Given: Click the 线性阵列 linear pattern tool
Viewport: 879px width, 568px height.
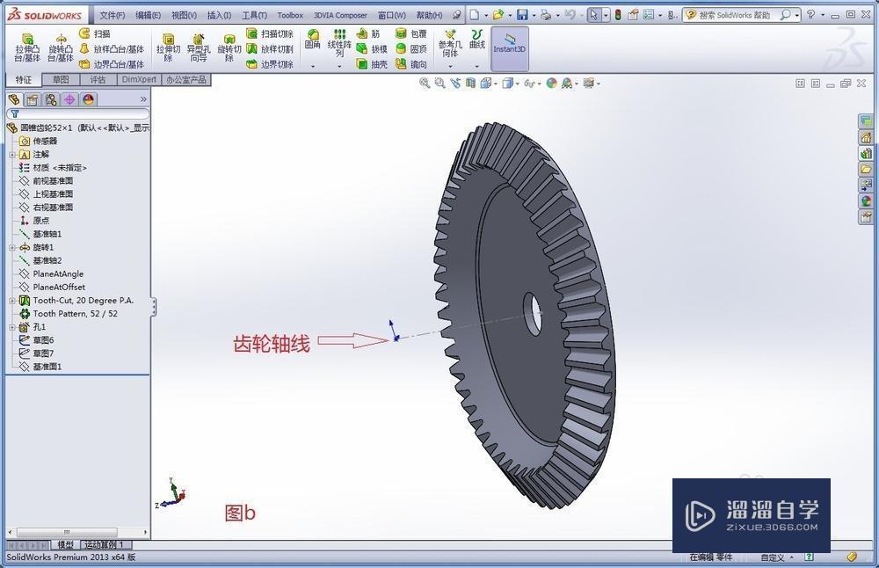Looking at the screenshot, I should click(x=339, y=44).
